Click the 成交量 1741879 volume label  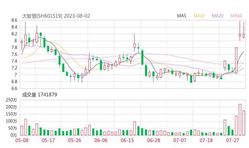pyautogui.click(x=39, y=95)
